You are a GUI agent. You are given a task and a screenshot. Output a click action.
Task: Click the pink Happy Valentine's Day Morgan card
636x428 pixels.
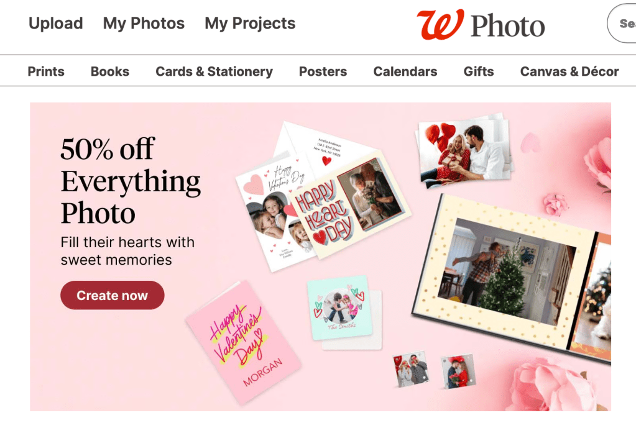pyautogui.click(x=243, y=341)
